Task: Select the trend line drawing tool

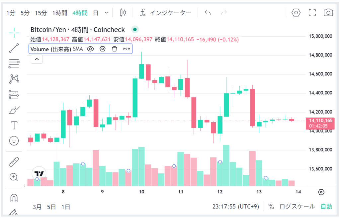Action: (14, 48)
